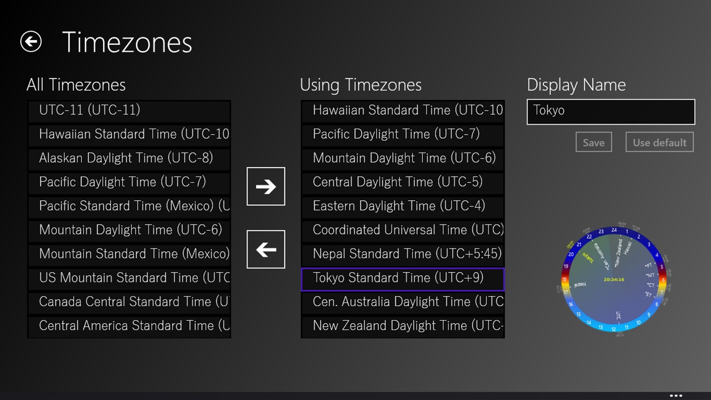Click the back navigation arrow
The image size is (711, 400).
(31, 42)
